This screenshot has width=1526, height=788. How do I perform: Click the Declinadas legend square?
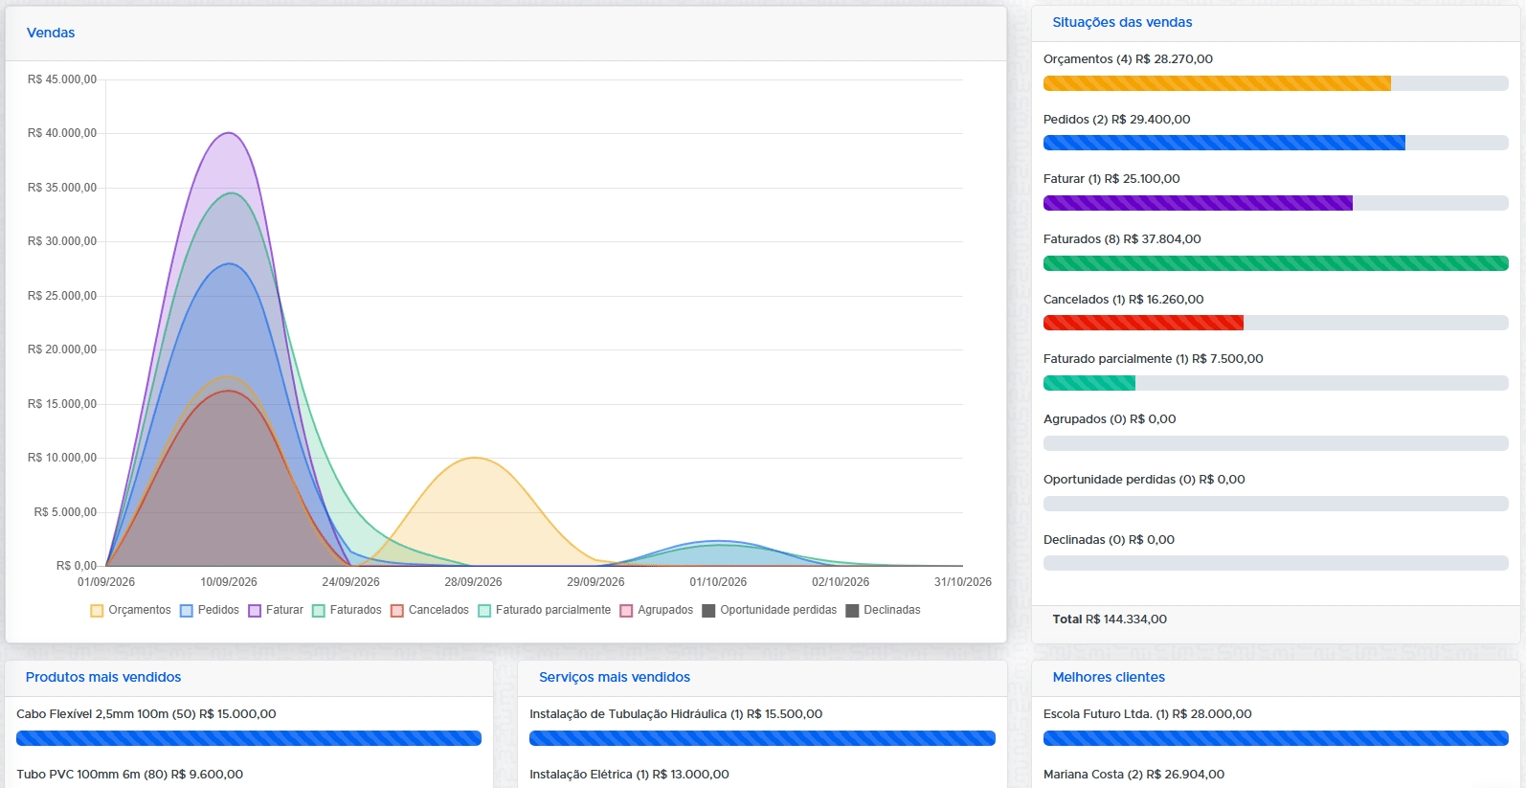(852, 611)
